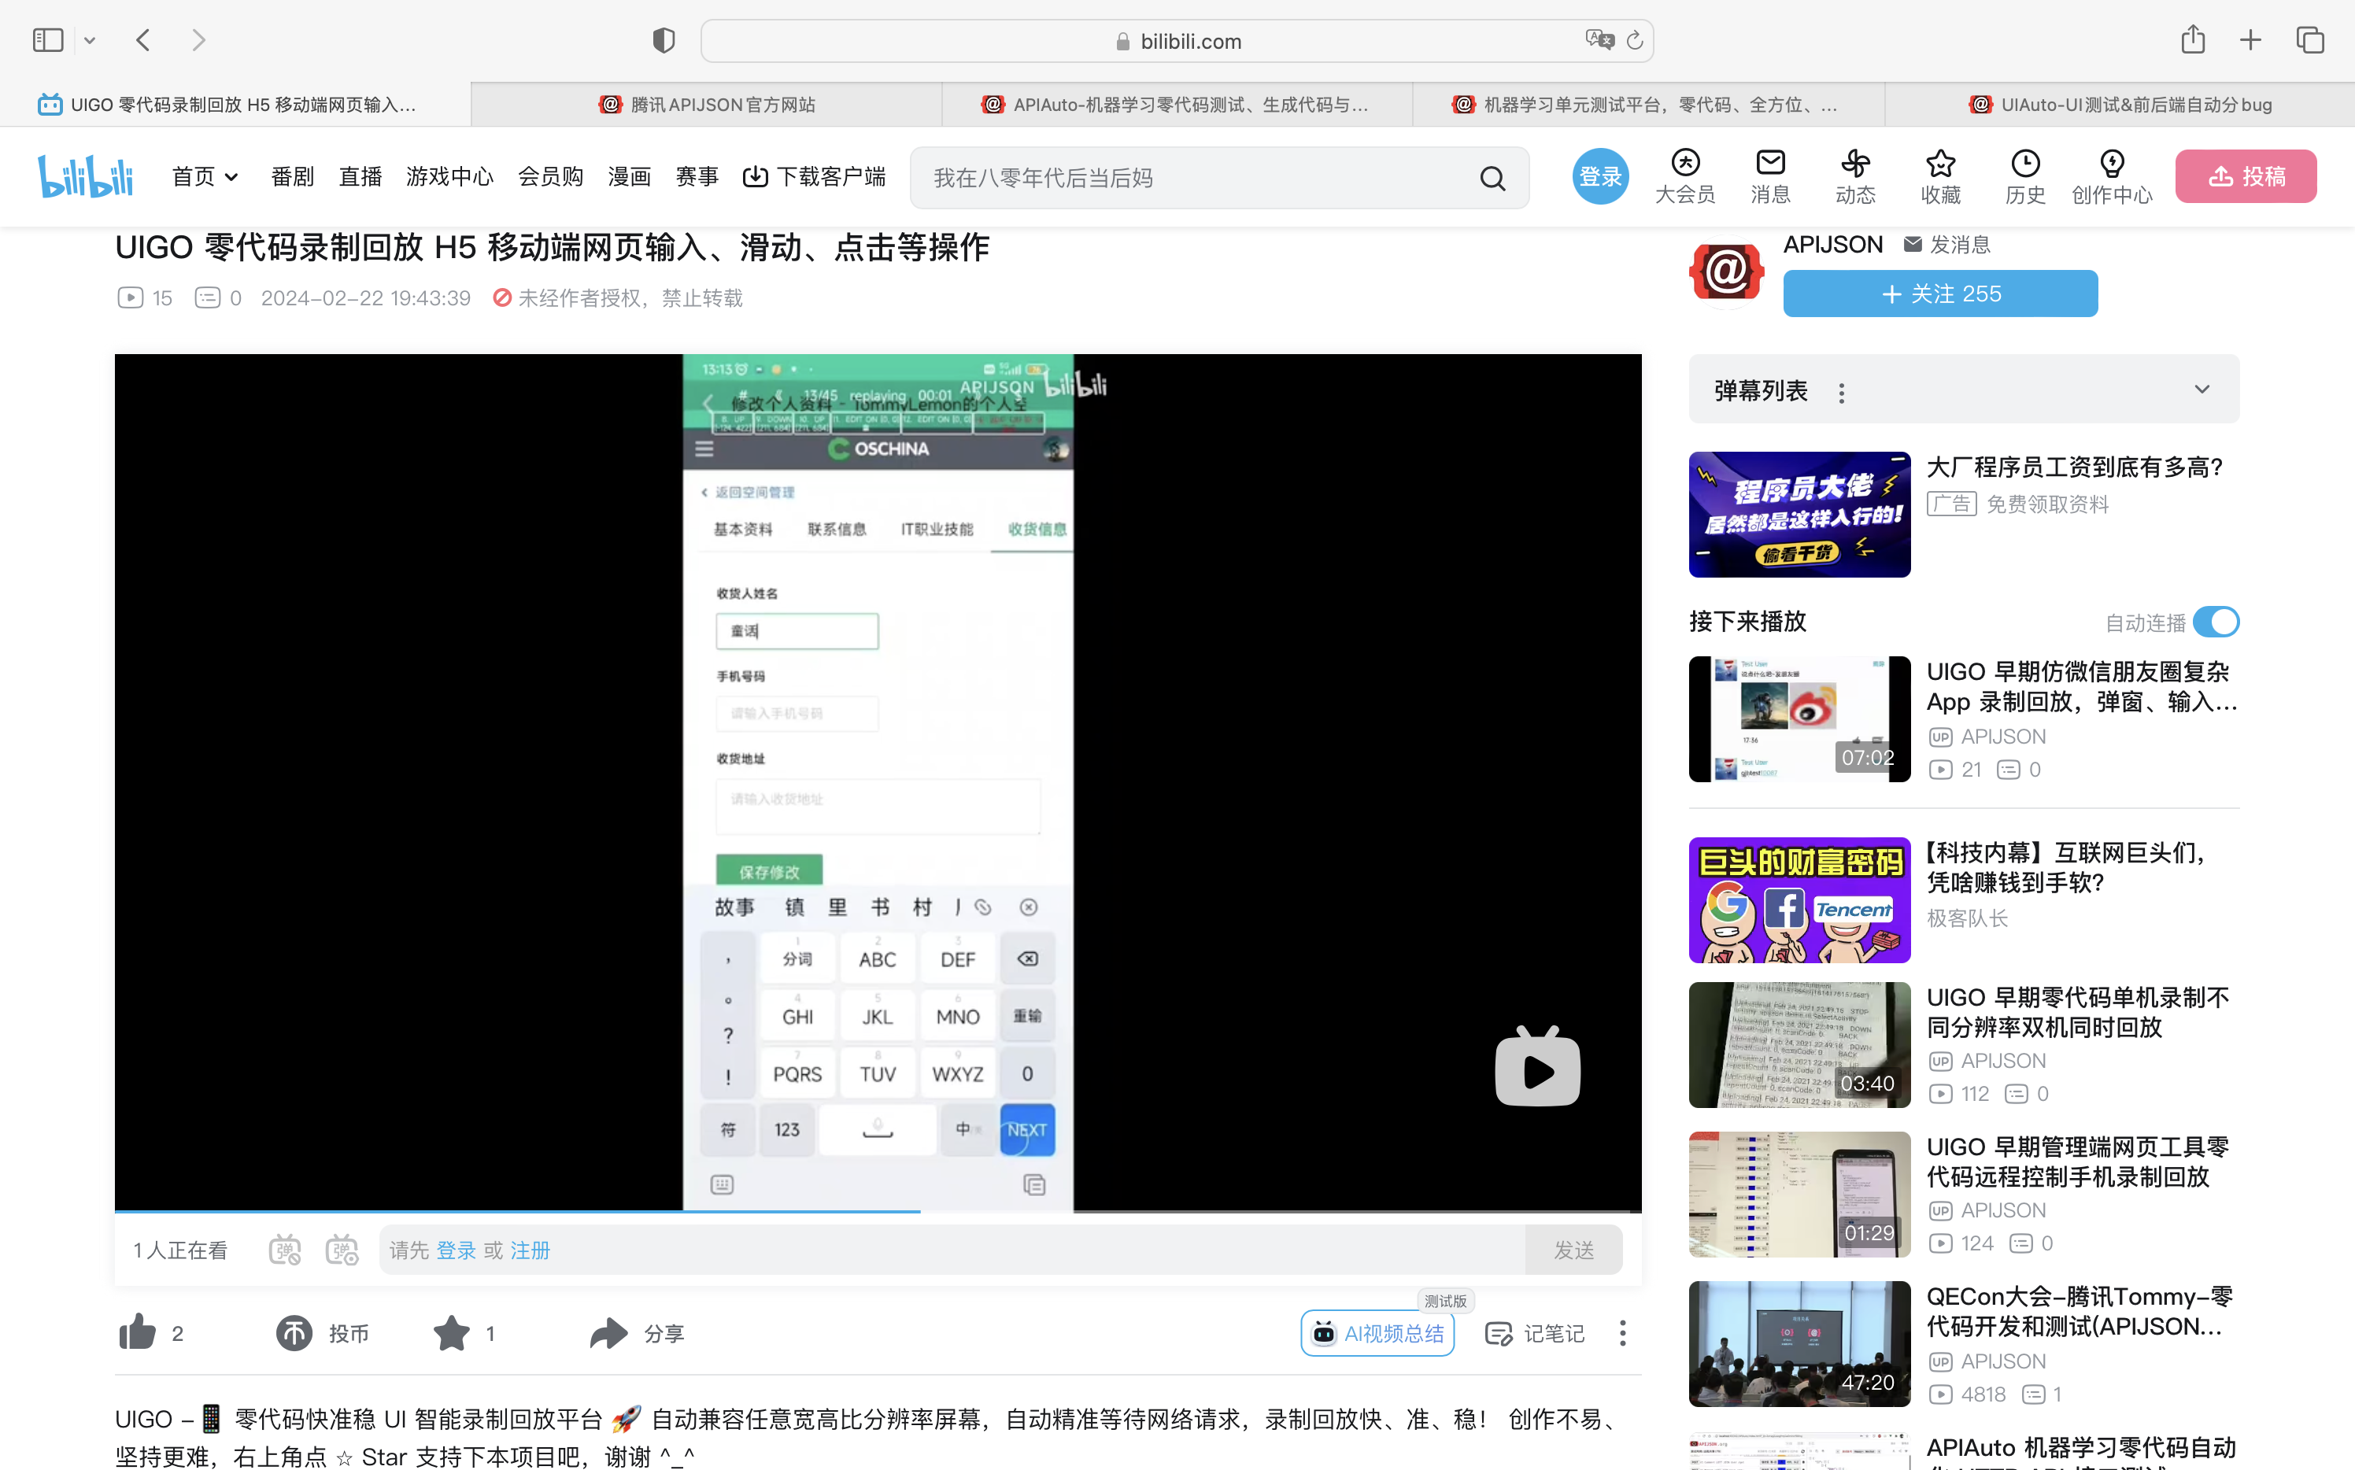Click the search magnifier icon
The width and height of the screenshot is (2355, 1470).
pyautogui.click(x=1492, y=178)
